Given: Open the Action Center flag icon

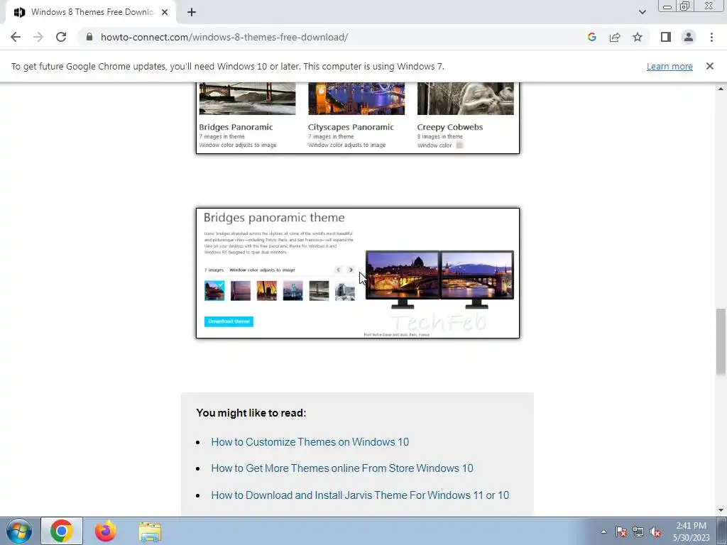Looking at the screenshot, I should coord(621,532).
